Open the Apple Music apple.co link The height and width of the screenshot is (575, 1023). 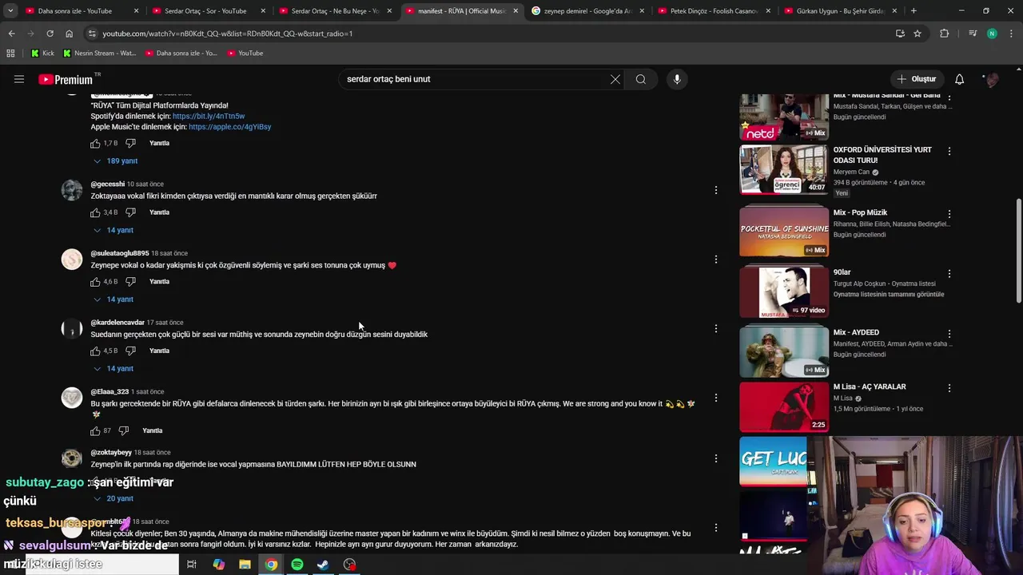pyautogui.click(x=230, y=127)
